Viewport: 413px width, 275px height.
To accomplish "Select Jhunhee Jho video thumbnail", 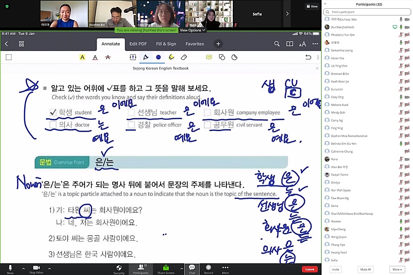I will pos(112,14).
